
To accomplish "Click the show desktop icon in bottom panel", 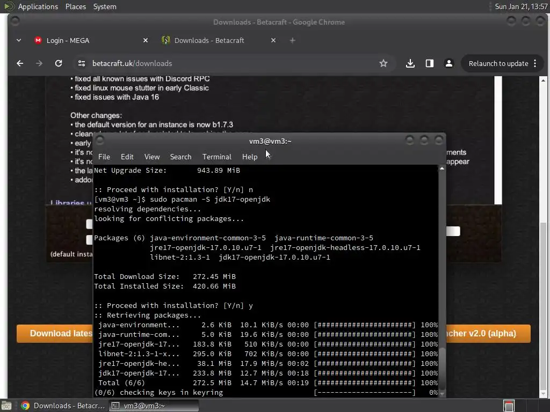I will pyautogui.click(x=6, y=406).
